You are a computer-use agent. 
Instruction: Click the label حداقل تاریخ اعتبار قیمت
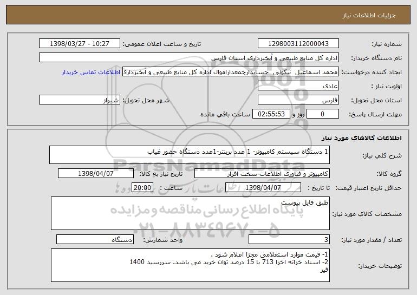(x=369, y=188)
